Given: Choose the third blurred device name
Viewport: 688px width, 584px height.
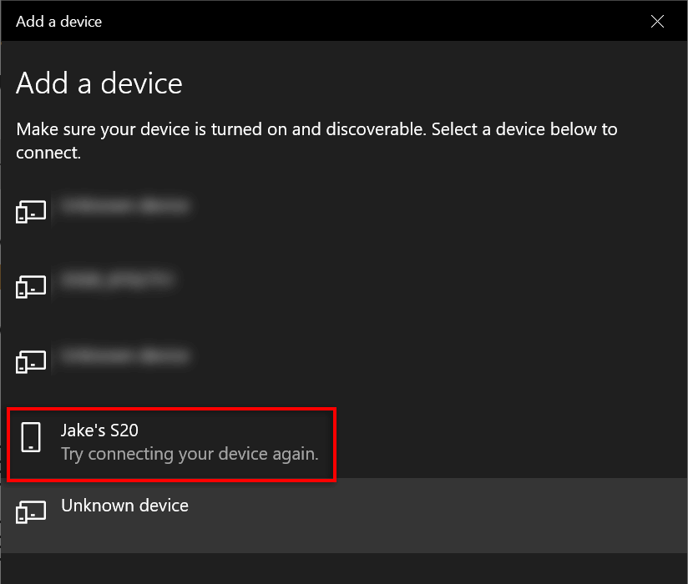Looking at the screenshot, I should click(x=124, y=355).
